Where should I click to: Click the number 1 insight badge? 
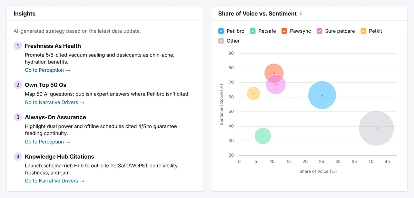coord(18,46)
